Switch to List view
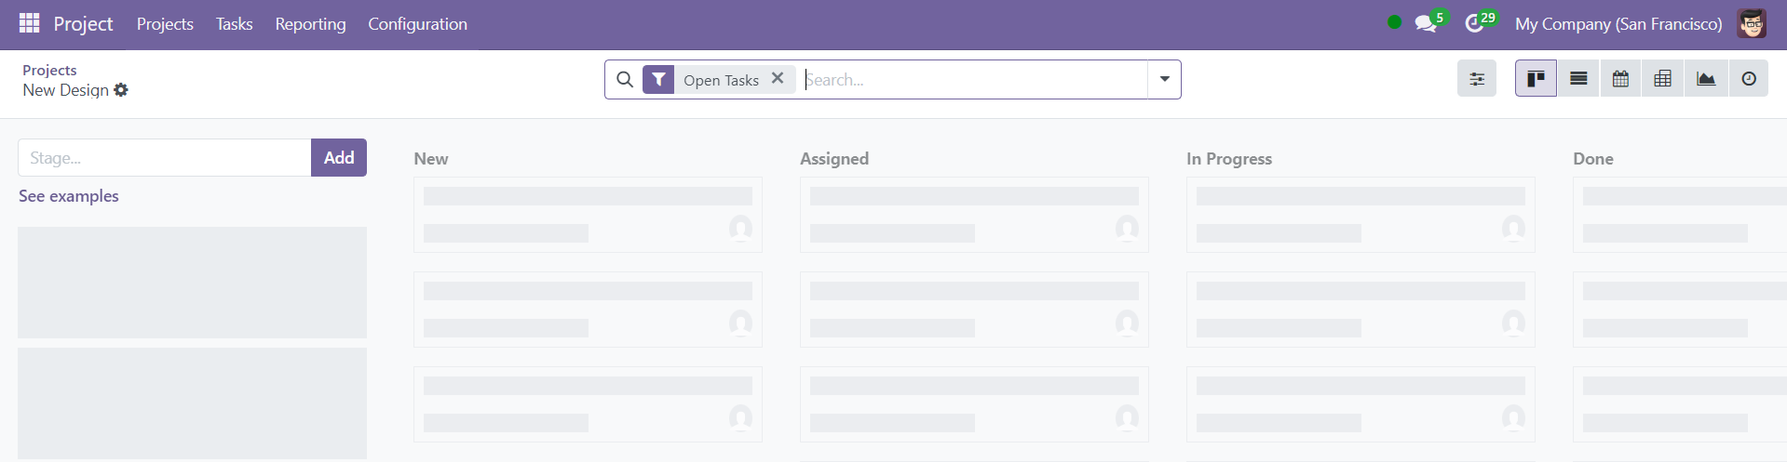The image size is (1787, 462). point(1578,79)
